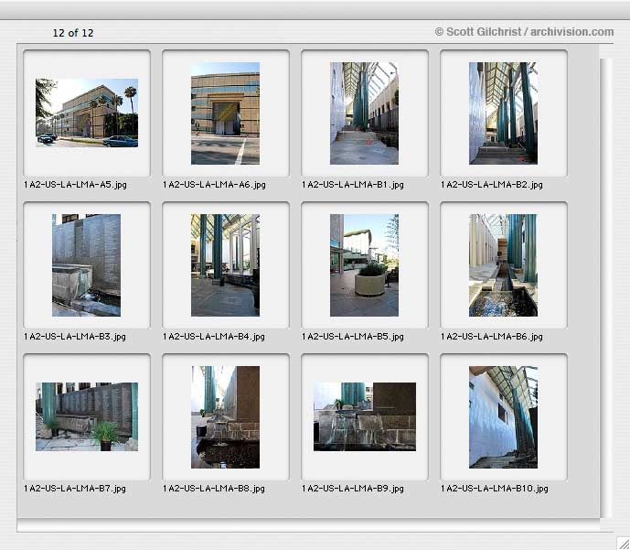Click the vertical scrollbar beside the thumbnails

pyautogui.click(x=606, y=288)
